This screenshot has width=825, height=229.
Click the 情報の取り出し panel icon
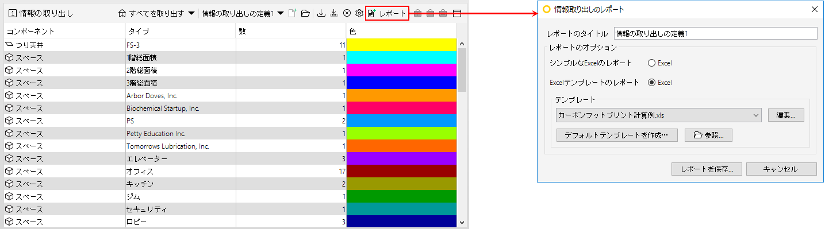click(12, 13)
